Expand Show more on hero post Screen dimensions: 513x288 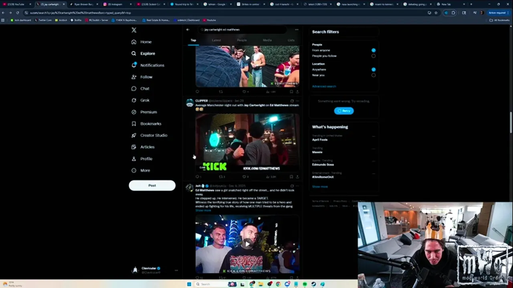tap(203, 210)
